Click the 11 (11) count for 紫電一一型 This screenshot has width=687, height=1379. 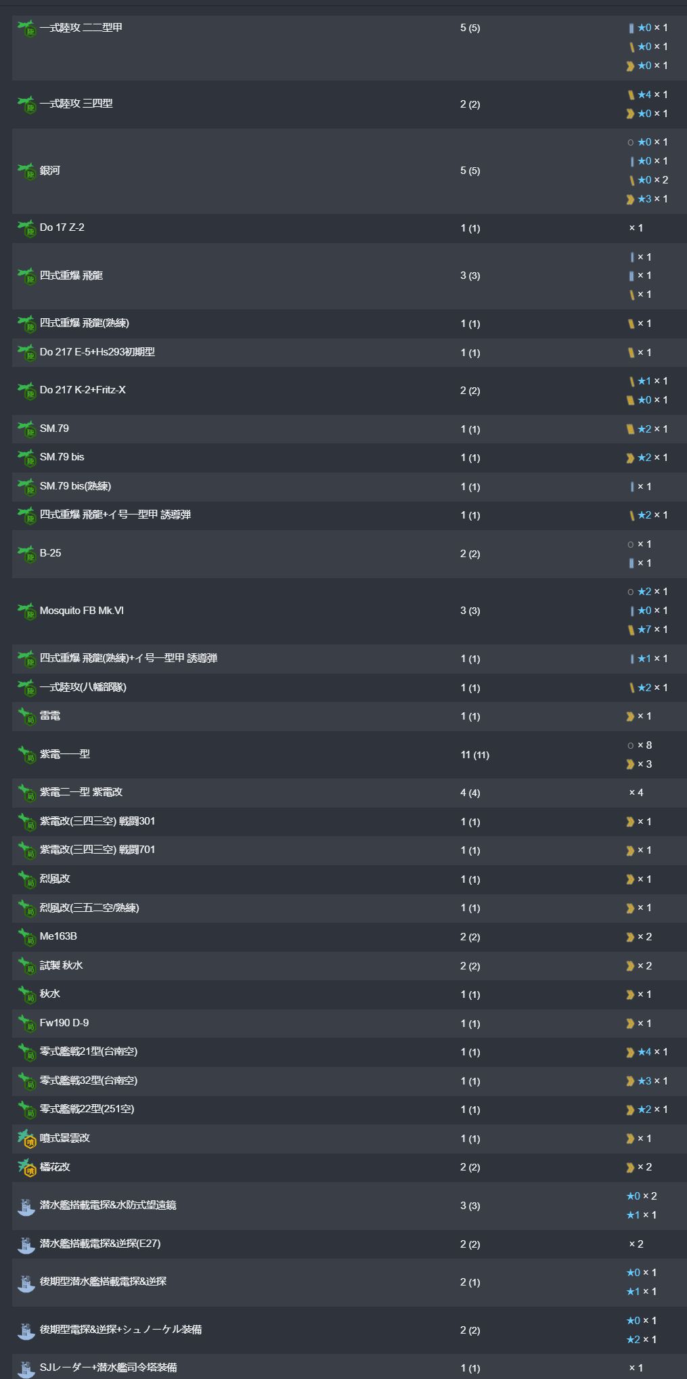(x=475, y=755)
